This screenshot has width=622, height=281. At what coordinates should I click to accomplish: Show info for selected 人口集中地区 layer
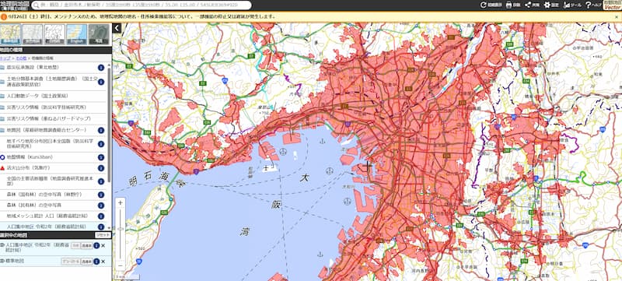96,246
